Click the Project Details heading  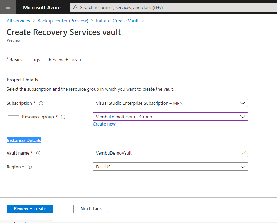pos(22,80)
